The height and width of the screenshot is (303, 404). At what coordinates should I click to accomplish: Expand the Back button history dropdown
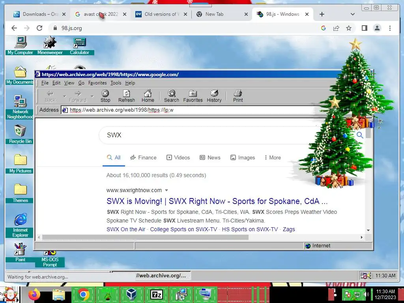pyautogui.click(x=64, y=96)
